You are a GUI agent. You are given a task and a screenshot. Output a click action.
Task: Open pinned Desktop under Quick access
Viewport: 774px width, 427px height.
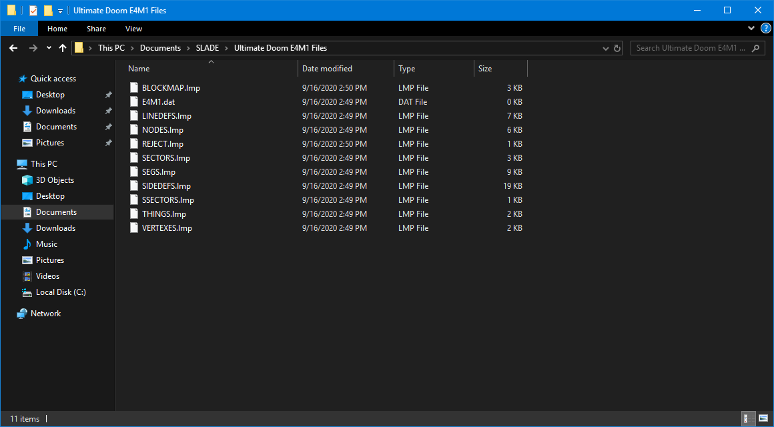50,95
